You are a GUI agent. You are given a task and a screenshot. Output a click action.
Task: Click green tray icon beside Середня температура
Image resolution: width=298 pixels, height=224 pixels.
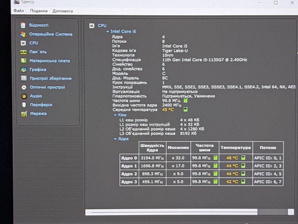click(x=185, y=109)
